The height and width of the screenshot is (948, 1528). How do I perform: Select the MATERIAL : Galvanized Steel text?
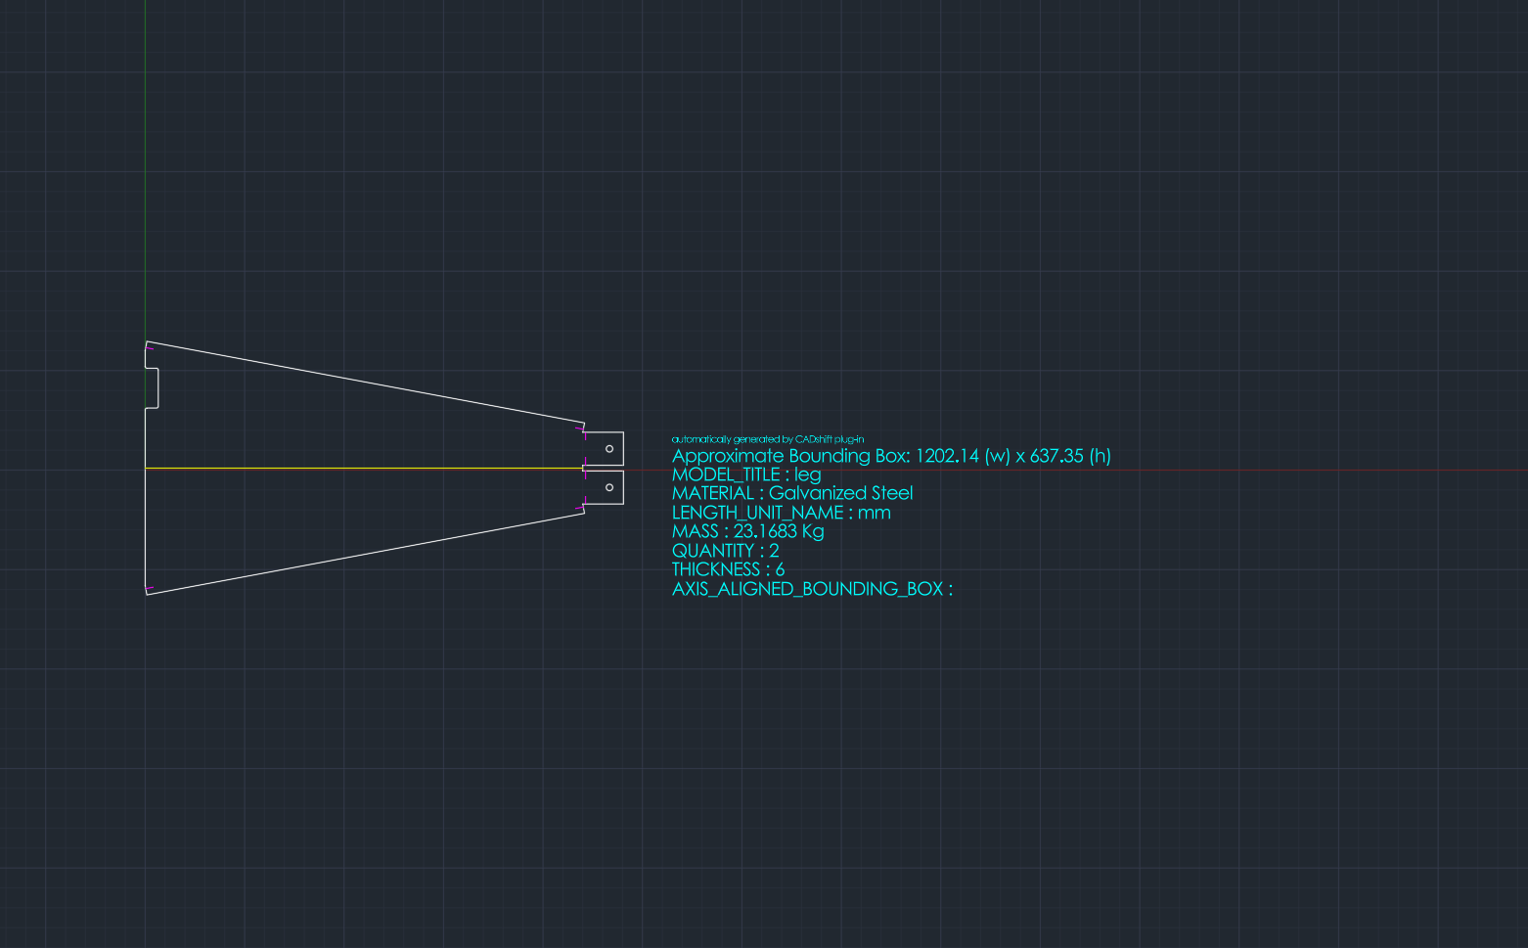tap(792, 493)
